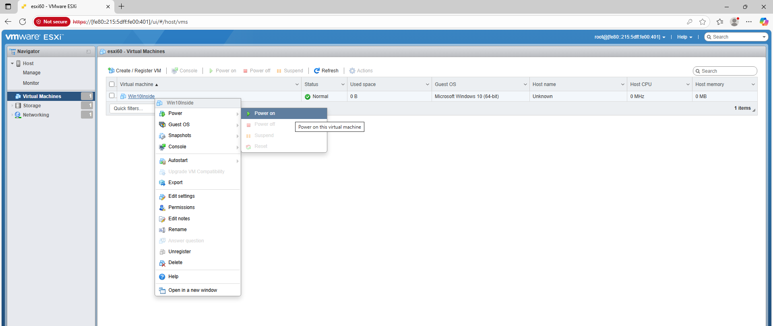Click the Not secure site badge
The image size is (773, 326).
coord(52,22)
